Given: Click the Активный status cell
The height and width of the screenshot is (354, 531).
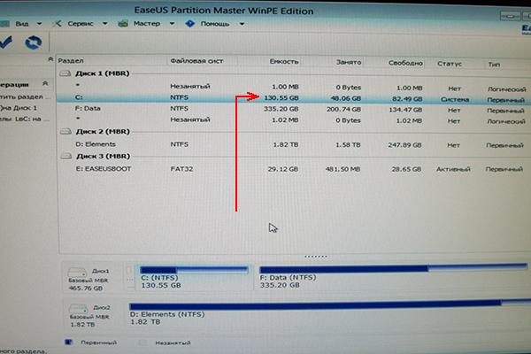Looking at the screenshot, I should [453, 169].
